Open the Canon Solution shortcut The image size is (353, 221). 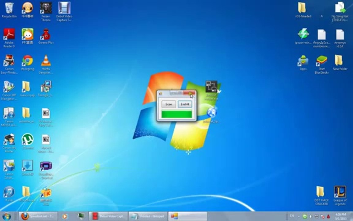[9, 169]
